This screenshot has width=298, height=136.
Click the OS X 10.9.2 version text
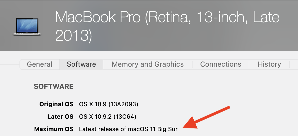pos(95,117)
